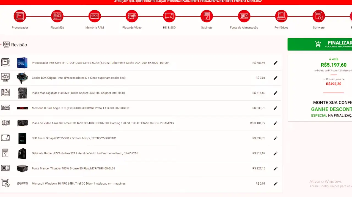Viewport: 352px width, 197px height.
Task: Click the R$ 3.181,77 video card price
Action: pyautogui.click(x=258, y=123)
